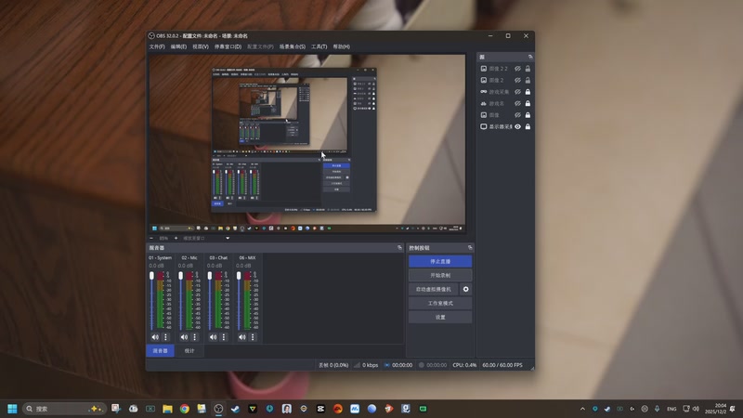Adjust the 03 - Chat volume slider
Screen dimensions: 743x418
210,301
